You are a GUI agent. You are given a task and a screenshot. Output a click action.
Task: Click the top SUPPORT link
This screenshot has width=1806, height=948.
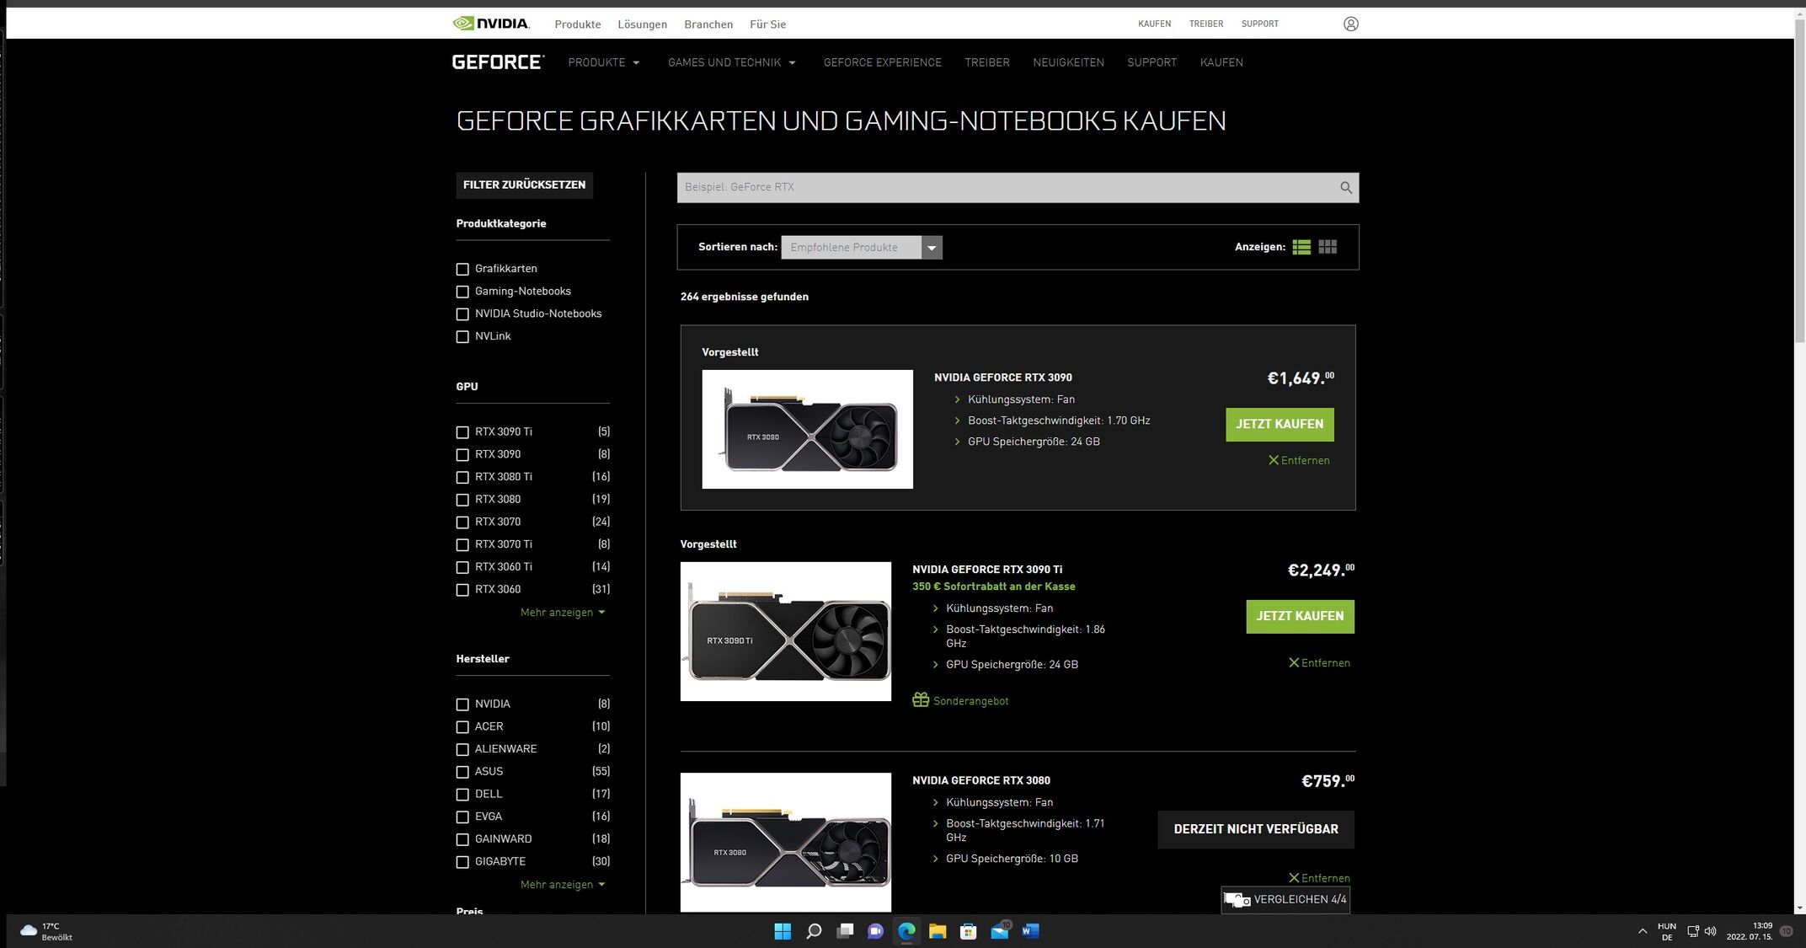1259,24
